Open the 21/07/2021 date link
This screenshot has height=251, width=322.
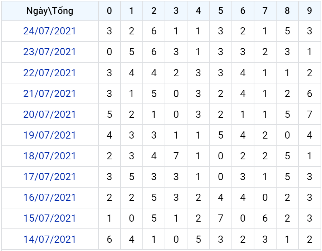(49, 93)
